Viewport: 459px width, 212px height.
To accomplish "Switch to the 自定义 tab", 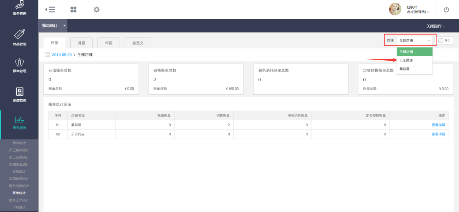I will coord(138,43).
